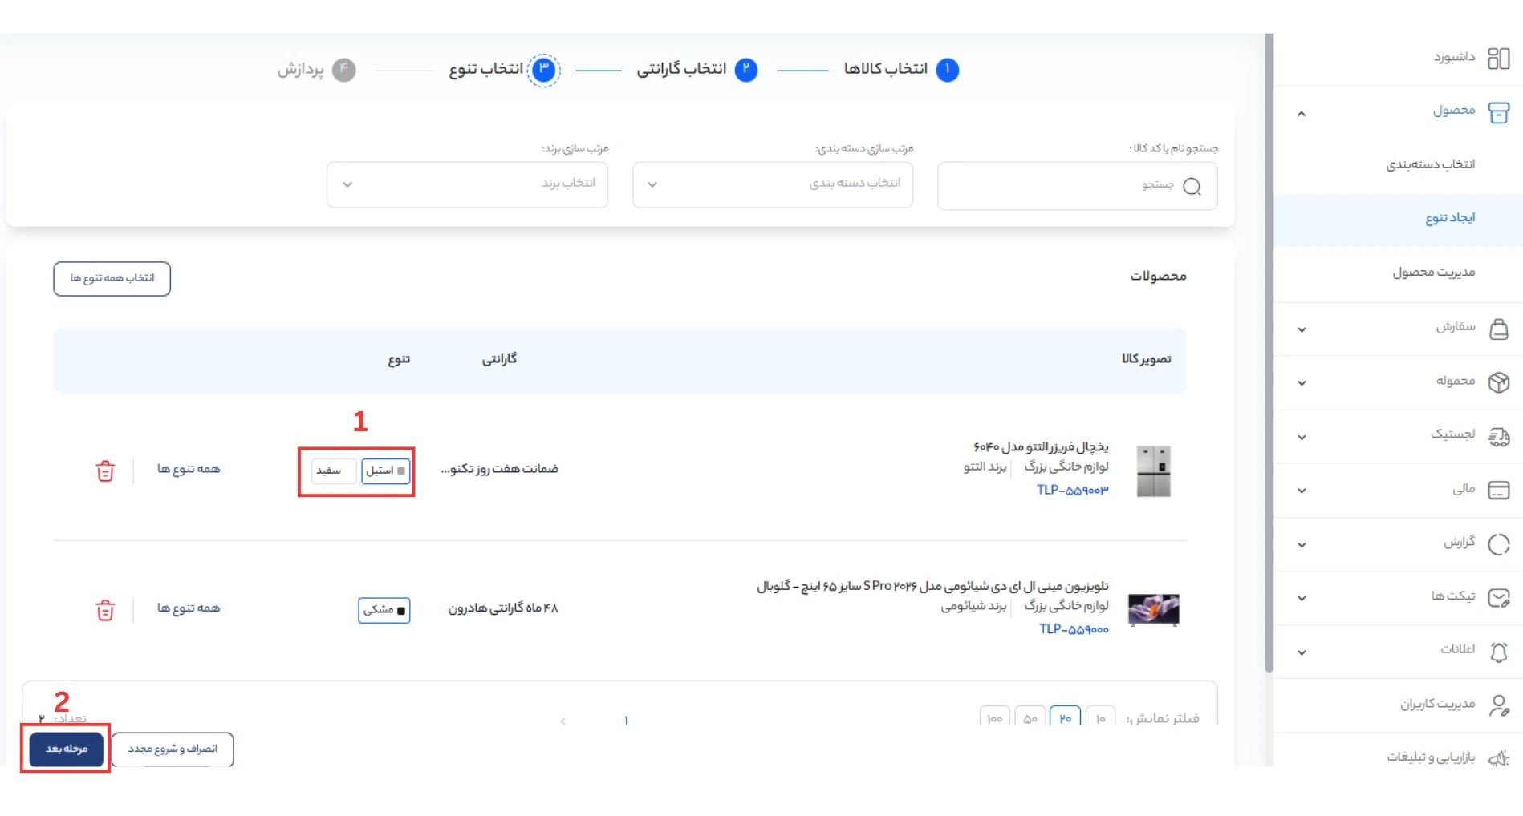
Task: Click the جستجو search input field
Action: tap(1077, 186)
